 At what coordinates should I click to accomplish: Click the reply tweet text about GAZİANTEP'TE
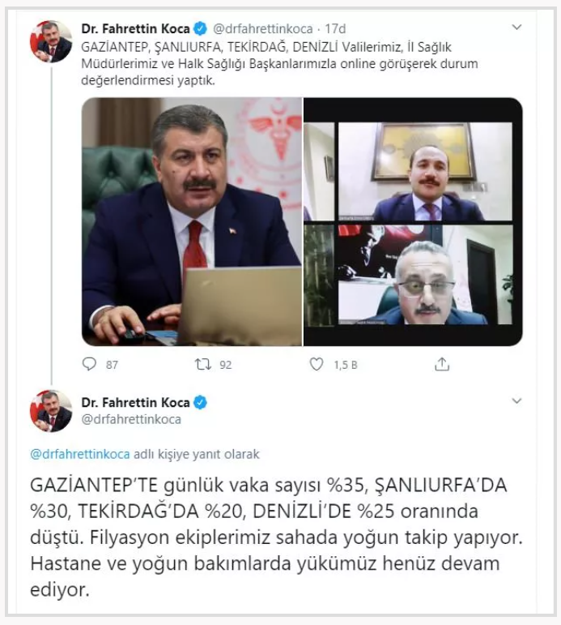pyautogui.click(x=276, y=537)
